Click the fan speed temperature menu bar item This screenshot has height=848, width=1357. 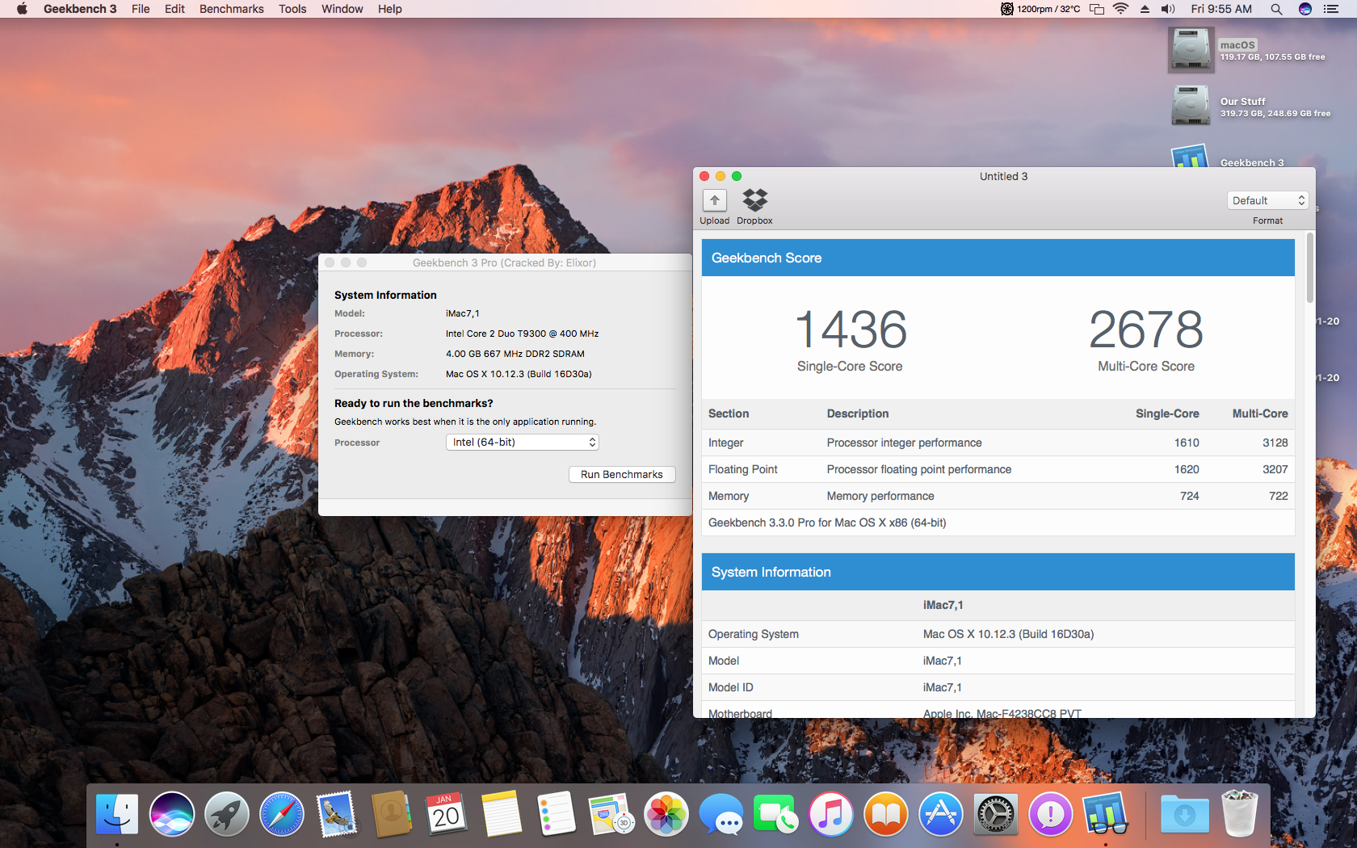tap(1040, 9)
